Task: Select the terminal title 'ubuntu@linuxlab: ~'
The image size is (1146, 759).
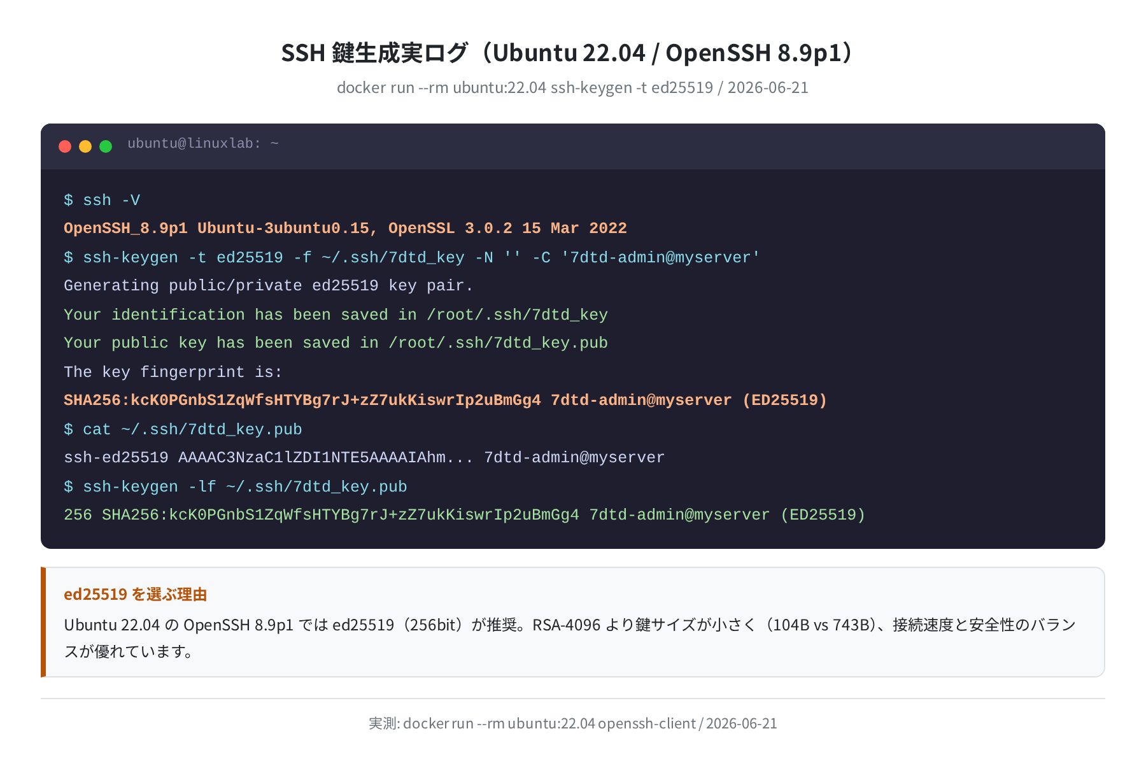Action: [x=203, y=144]
